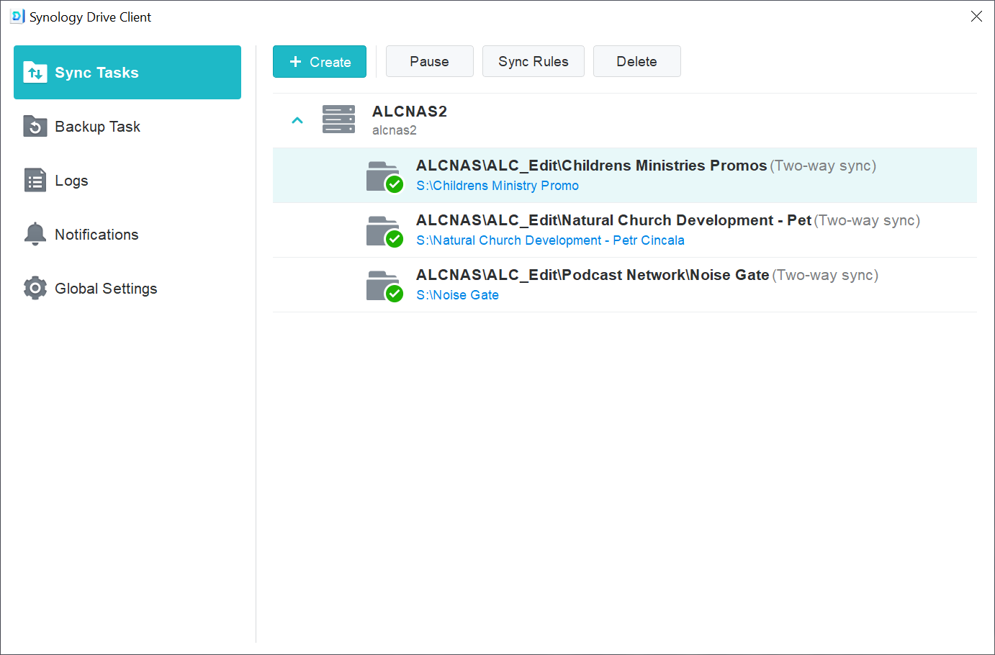995x655 pixels.
Task: Click the Global Settings gear icon
Action: [35, 288]
